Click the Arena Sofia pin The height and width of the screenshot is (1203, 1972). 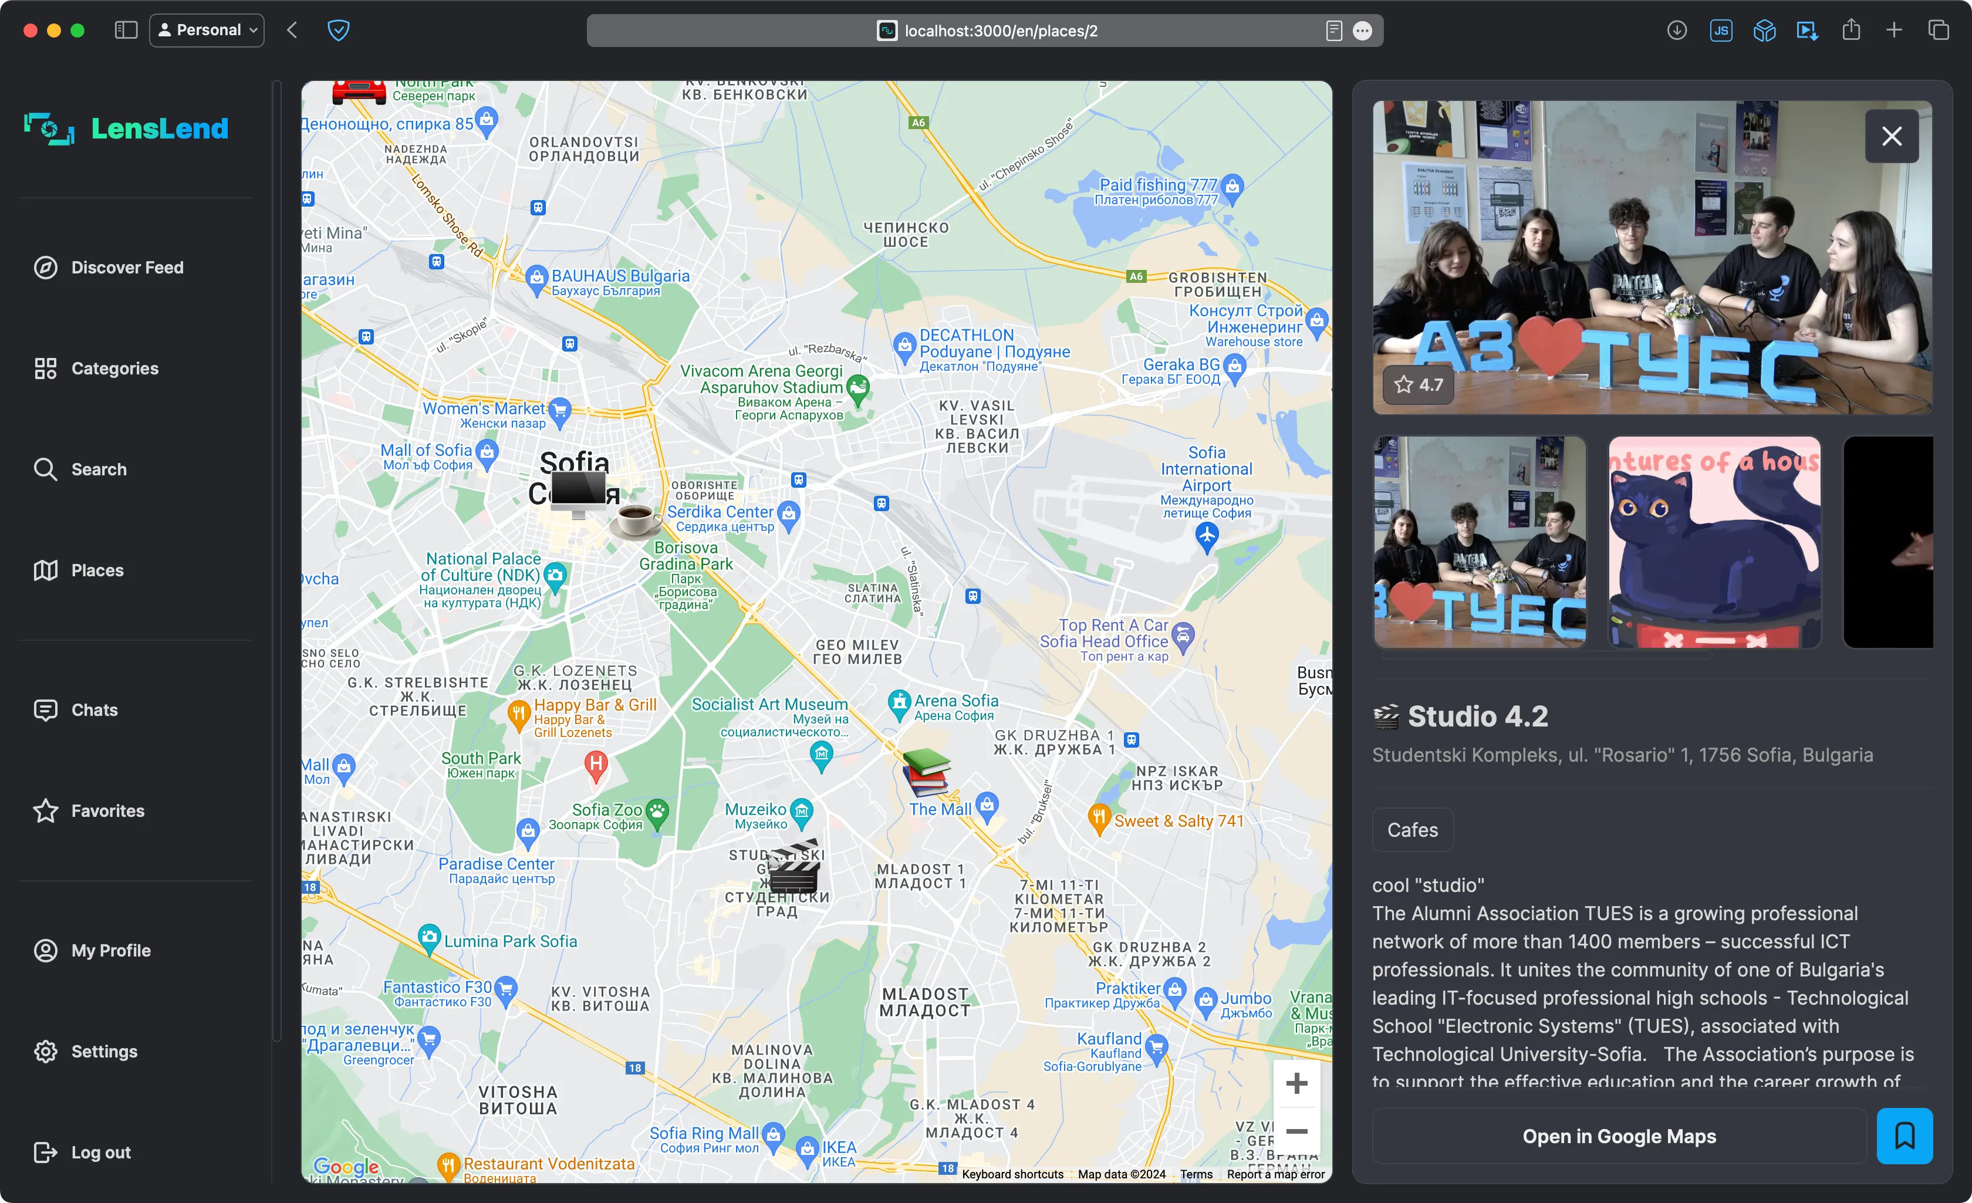point(900,704)
